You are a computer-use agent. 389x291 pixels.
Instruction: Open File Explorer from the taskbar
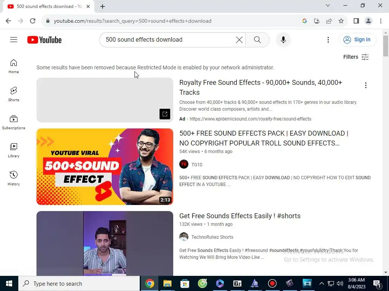167,283
